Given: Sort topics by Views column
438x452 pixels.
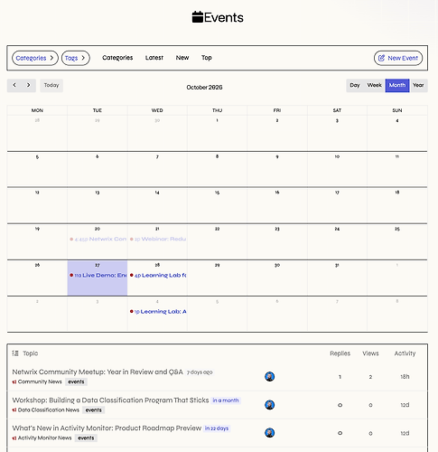Looking at the screenshot, I should tap(370, 353).
